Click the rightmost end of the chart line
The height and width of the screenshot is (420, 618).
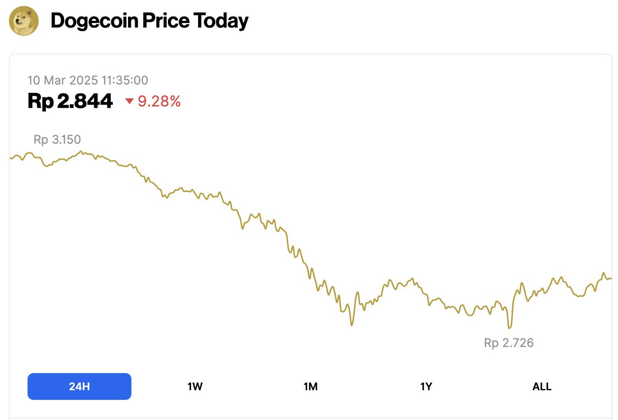tap(611, 279)
